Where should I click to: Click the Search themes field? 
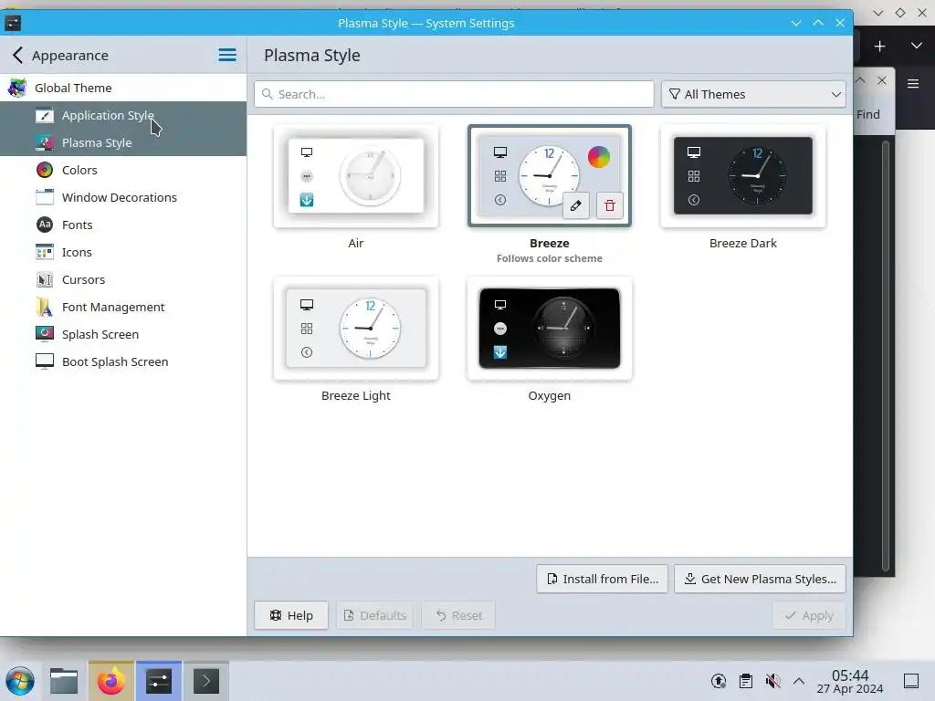point(454,94)
